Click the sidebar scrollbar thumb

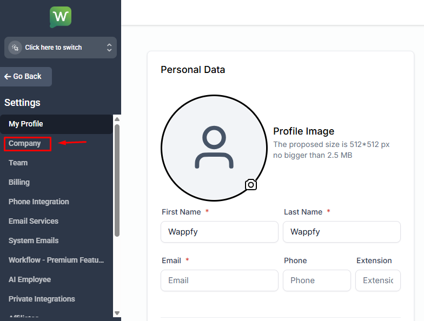(x=117, y=180)
